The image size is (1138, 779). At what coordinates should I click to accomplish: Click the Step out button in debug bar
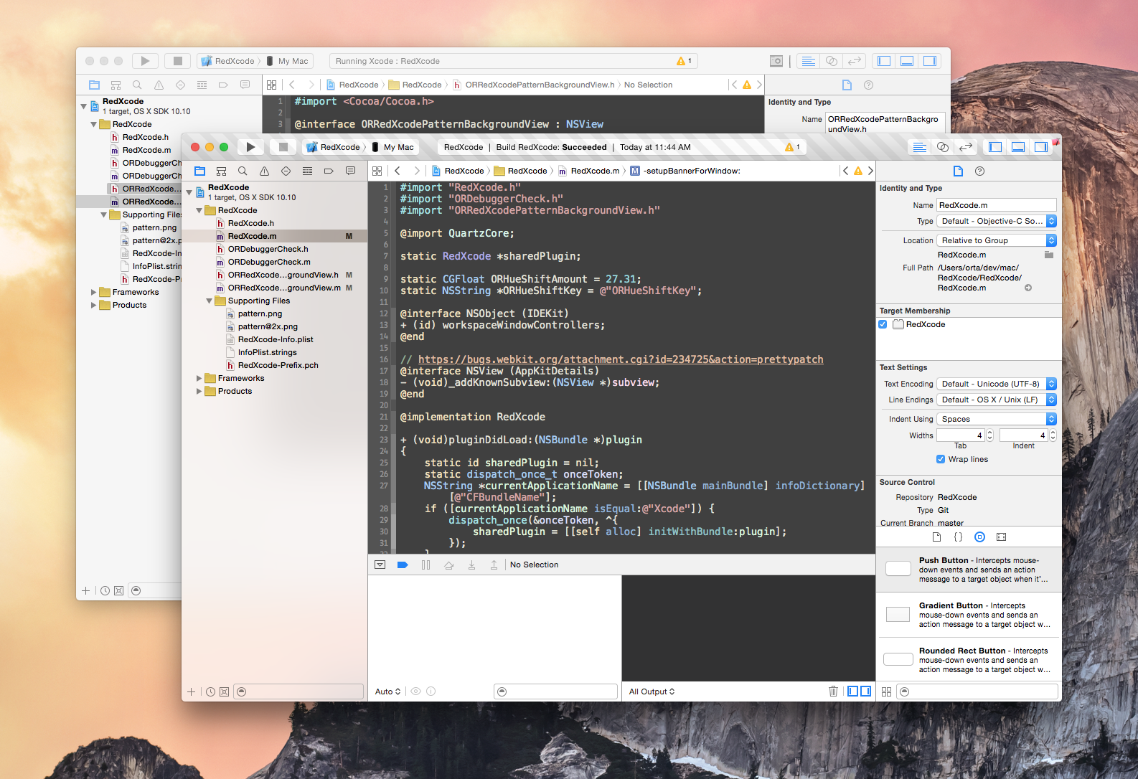(494, 565)
